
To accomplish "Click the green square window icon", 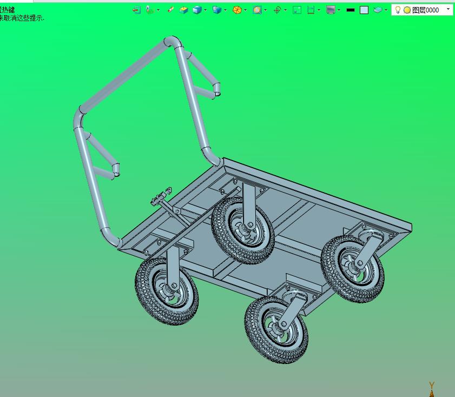I will click(297, 10).
